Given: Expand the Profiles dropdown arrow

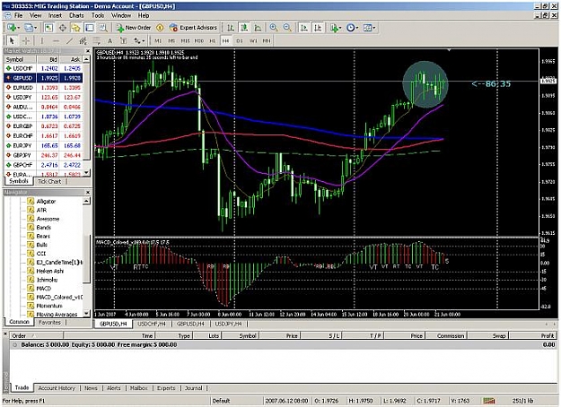Looking at the screenshot, I should (x=35, y=28).
